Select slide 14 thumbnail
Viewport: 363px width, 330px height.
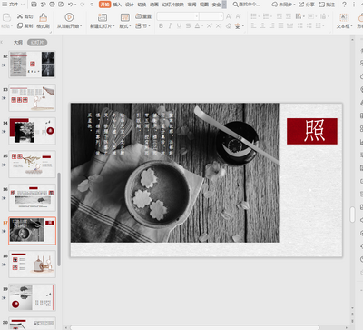coord(33,131)
